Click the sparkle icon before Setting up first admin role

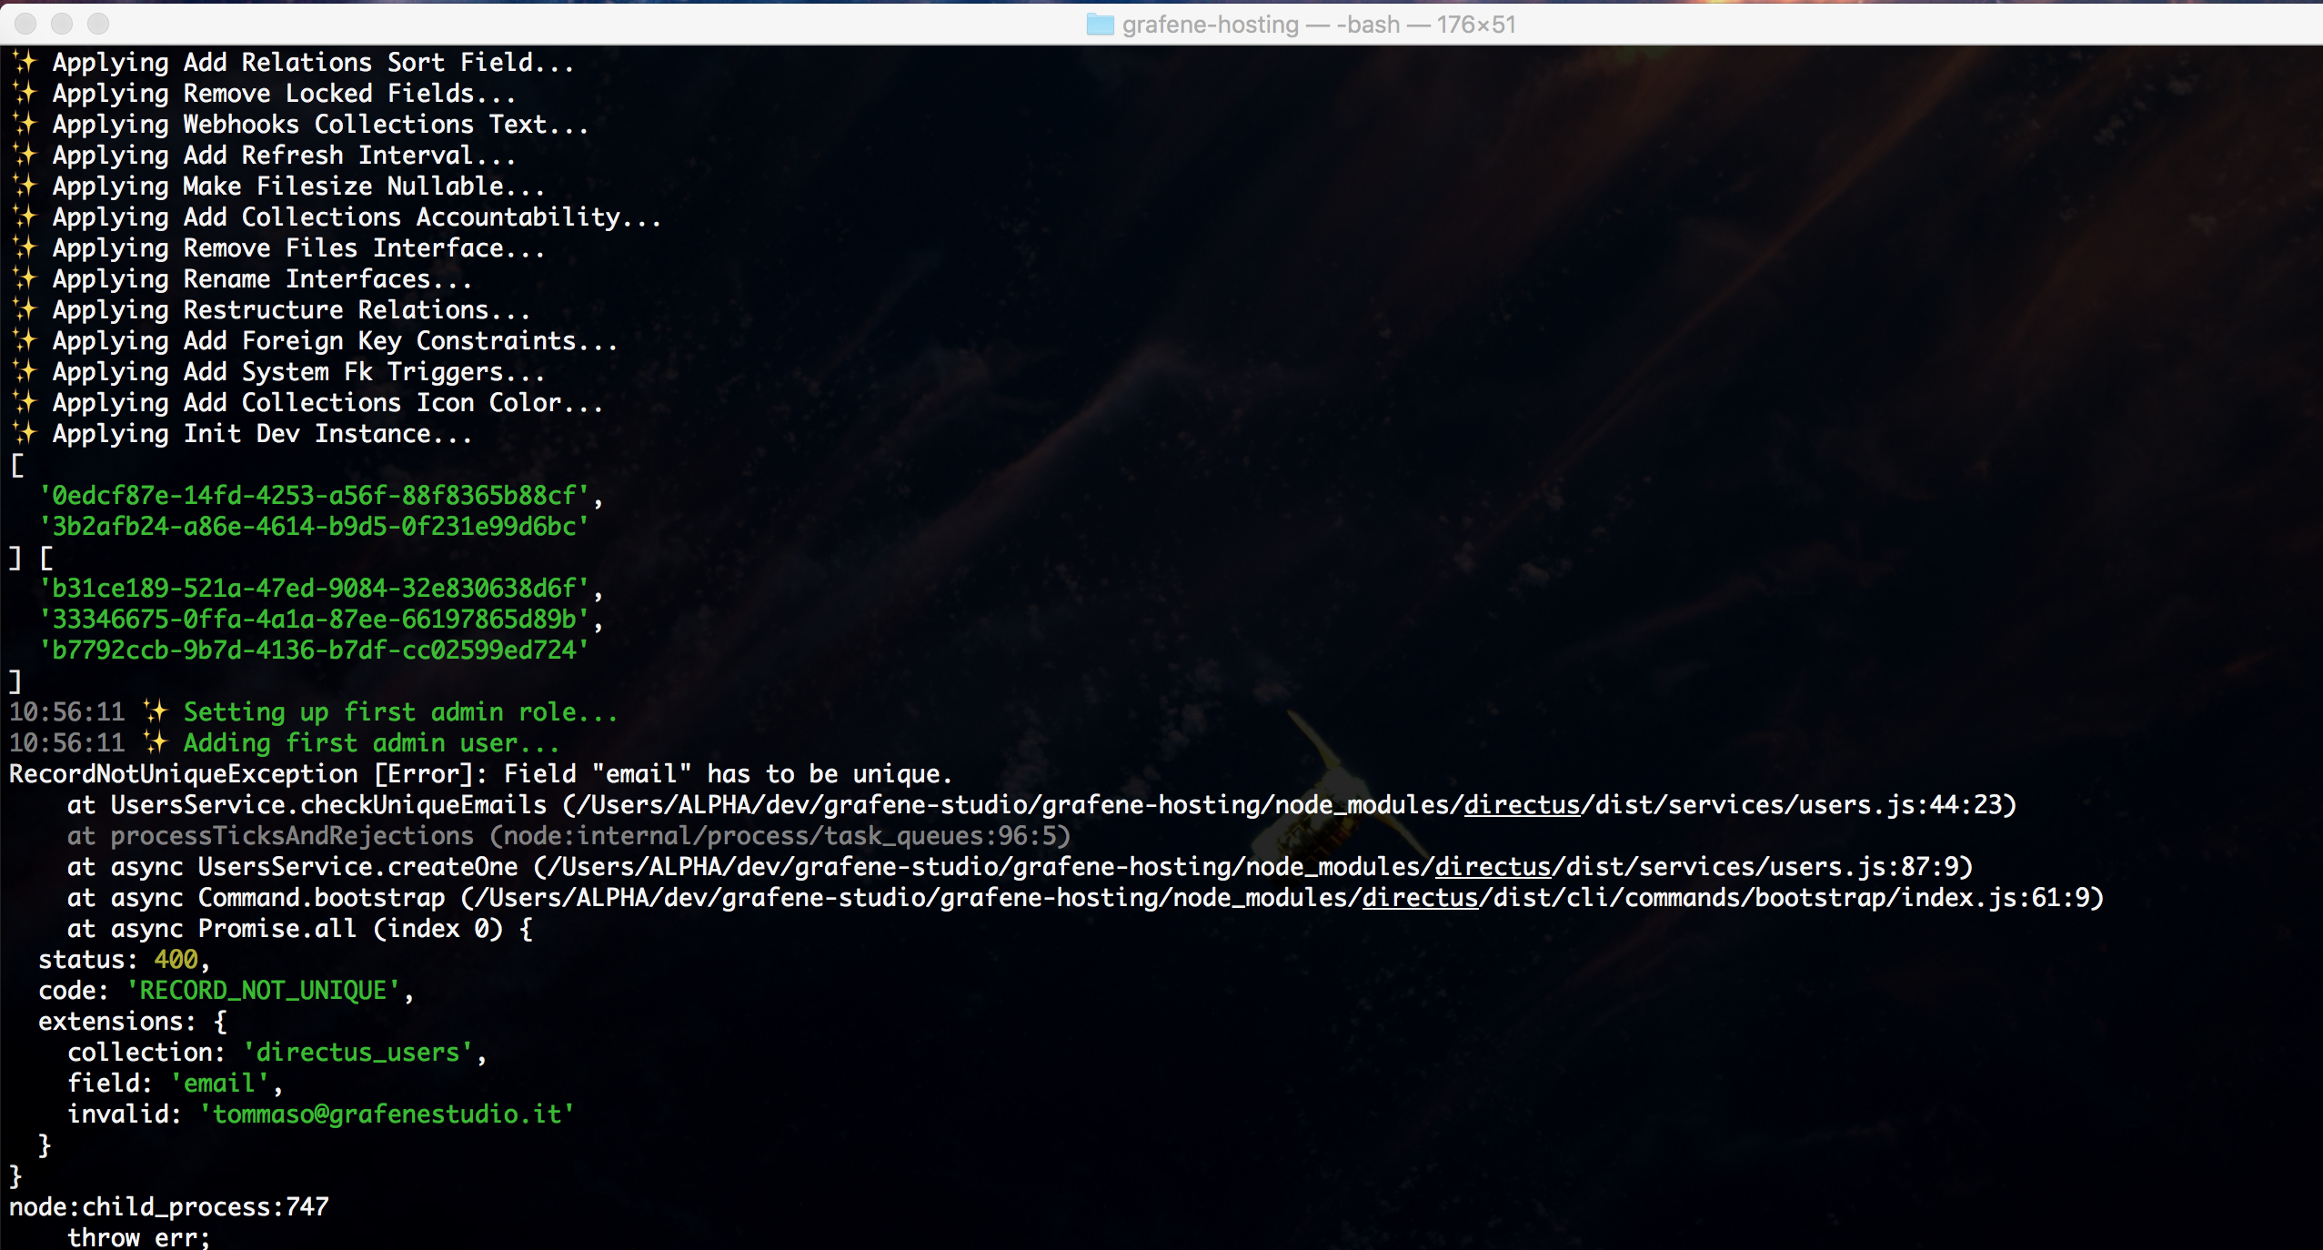156,711
